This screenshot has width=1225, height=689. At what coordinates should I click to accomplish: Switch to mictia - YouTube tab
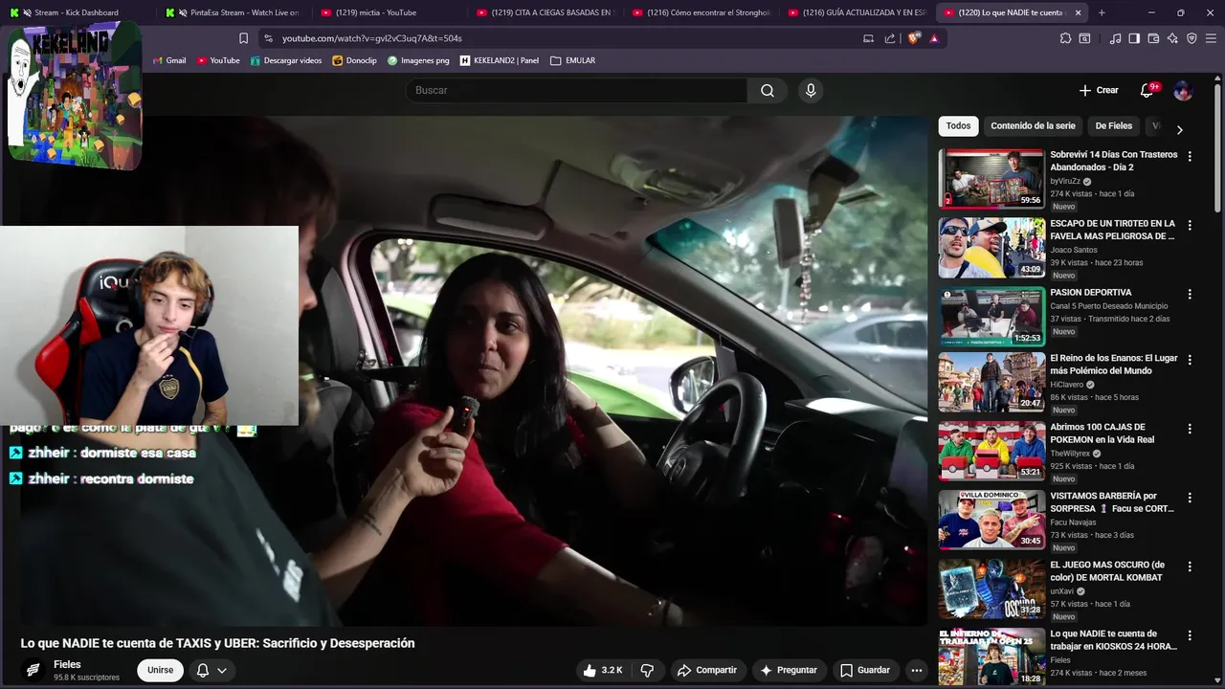pos(385,12)
